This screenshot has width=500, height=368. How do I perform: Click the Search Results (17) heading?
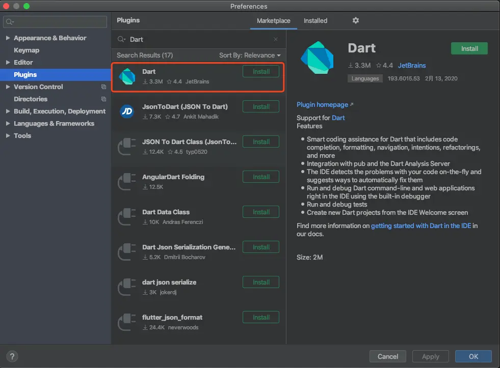[145, 55]
